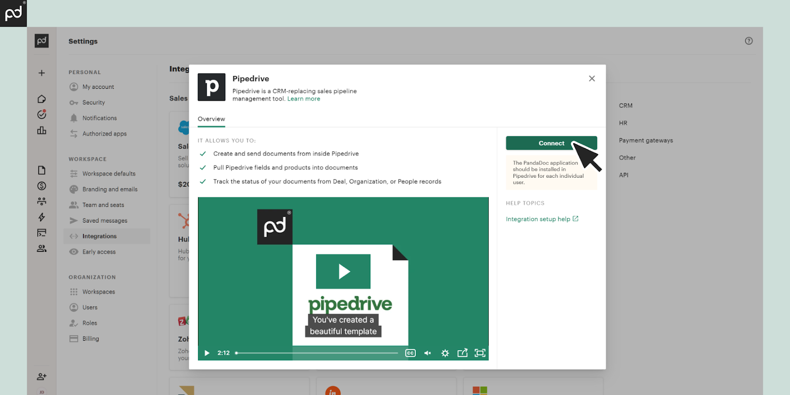This screenshot has width=790, height=395.
Task: Open the help question mark icon
Action: (x=749, y=41)
